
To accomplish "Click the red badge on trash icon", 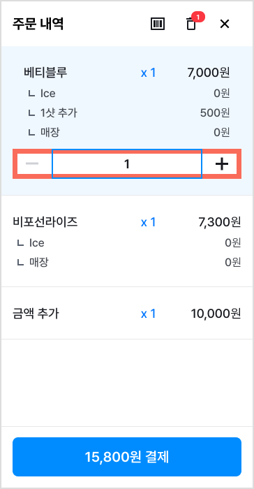I will tap(198, 17).
